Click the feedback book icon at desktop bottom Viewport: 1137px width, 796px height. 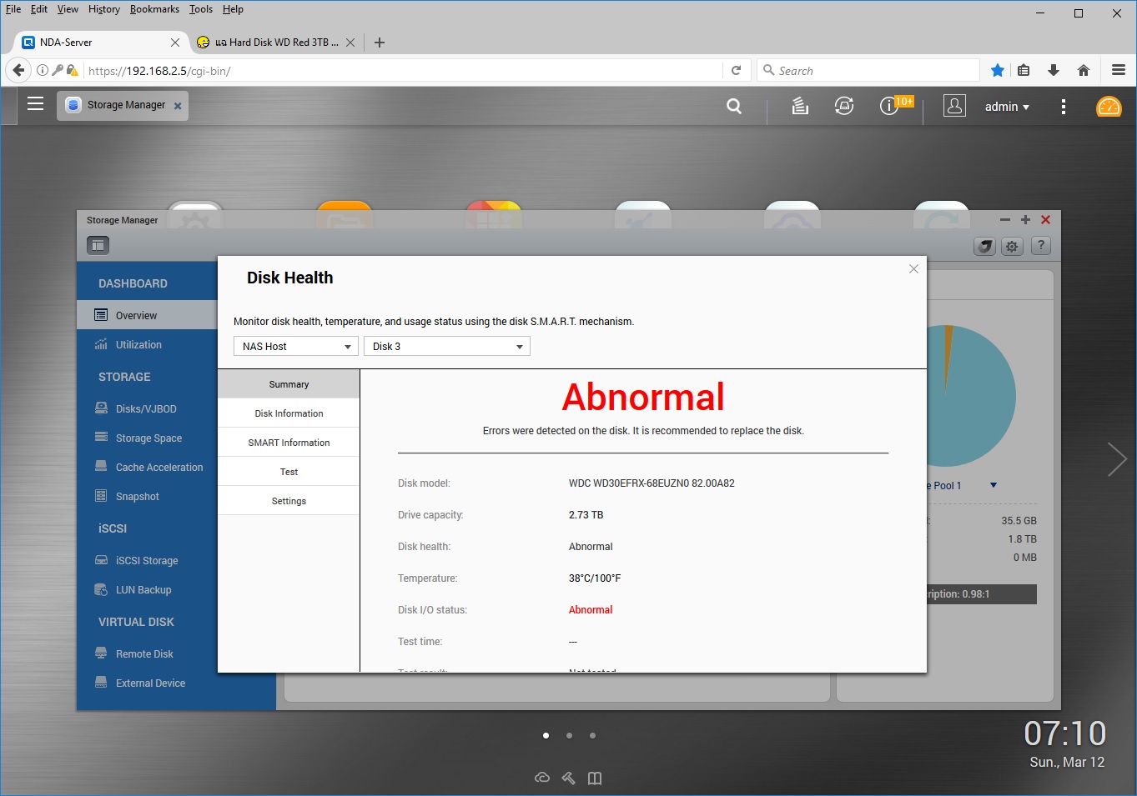pyautogui.click(x=595, y=778)
